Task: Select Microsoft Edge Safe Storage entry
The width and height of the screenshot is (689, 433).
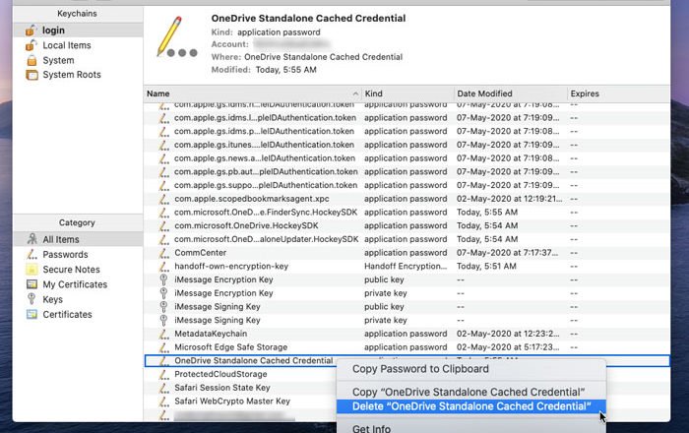Action: click(407, 347)
